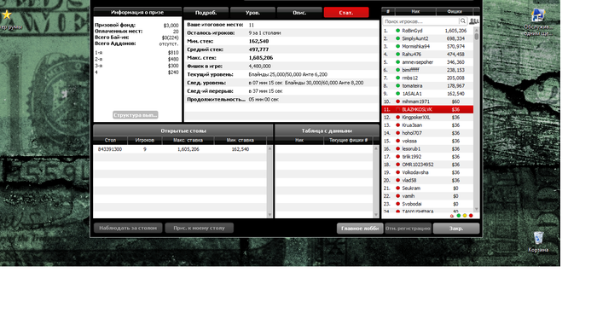597x336 pixels.
Task: Sort player list by Фишки column
Action: 455,11
